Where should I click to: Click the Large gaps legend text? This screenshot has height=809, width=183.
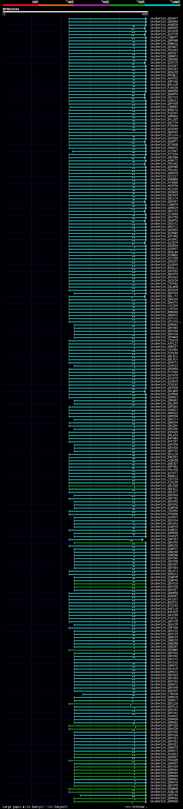click(35, 807)
